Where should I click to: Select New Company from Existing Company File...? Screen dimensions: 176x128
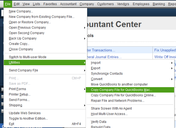coord(45,17)
